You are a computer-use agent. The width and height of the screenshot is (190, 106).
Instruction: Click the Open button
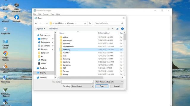102,86
